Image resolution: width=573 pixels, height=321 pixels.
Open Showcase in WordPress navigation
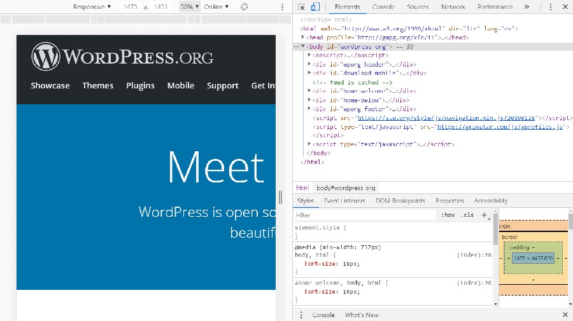[x=50, y=85]
